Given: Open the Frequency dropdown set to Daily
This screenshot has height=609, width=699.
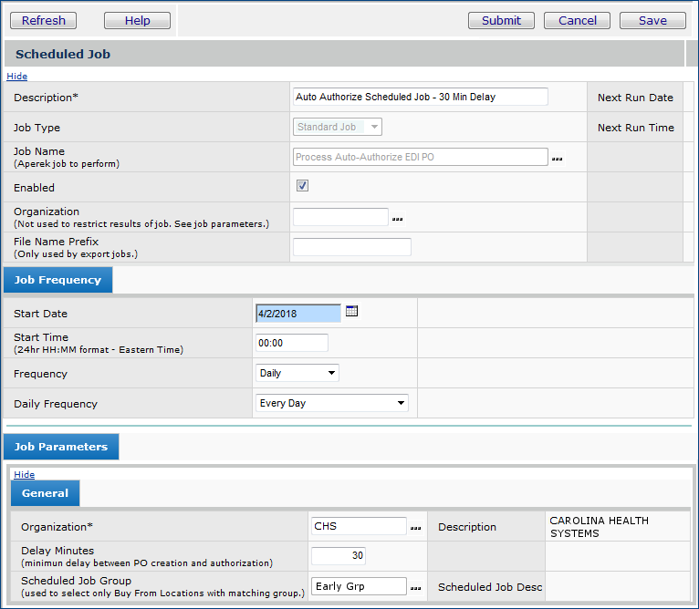Looking at the screenshot, I should click(x=297, y=373).
